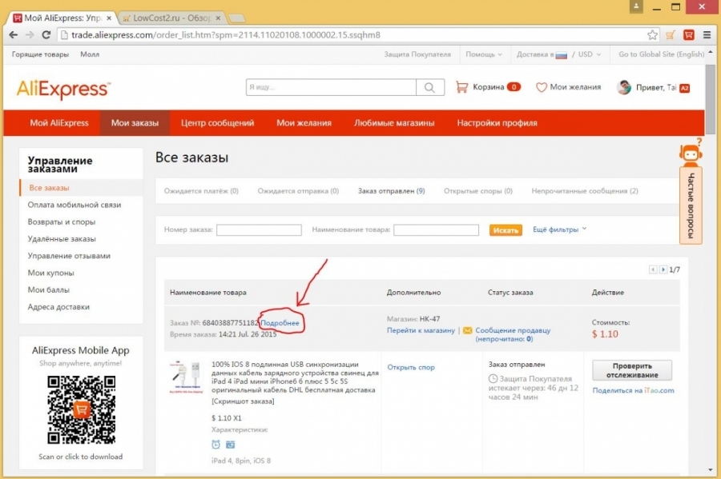Screen dimensions: 721x479
Task: Click the 'Номер заказа' input field
Action: 259,230
